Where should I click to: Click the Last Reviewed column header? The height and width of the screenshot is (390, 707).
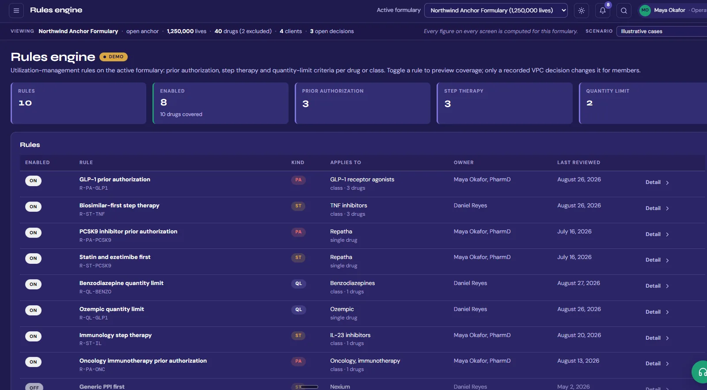point(578,163)
